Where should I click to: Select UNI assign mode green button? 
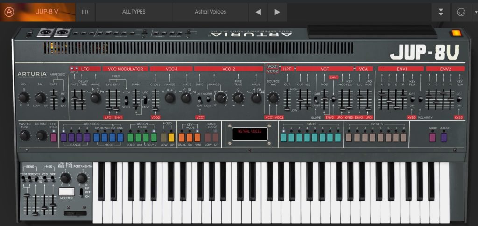pos(138,138)
